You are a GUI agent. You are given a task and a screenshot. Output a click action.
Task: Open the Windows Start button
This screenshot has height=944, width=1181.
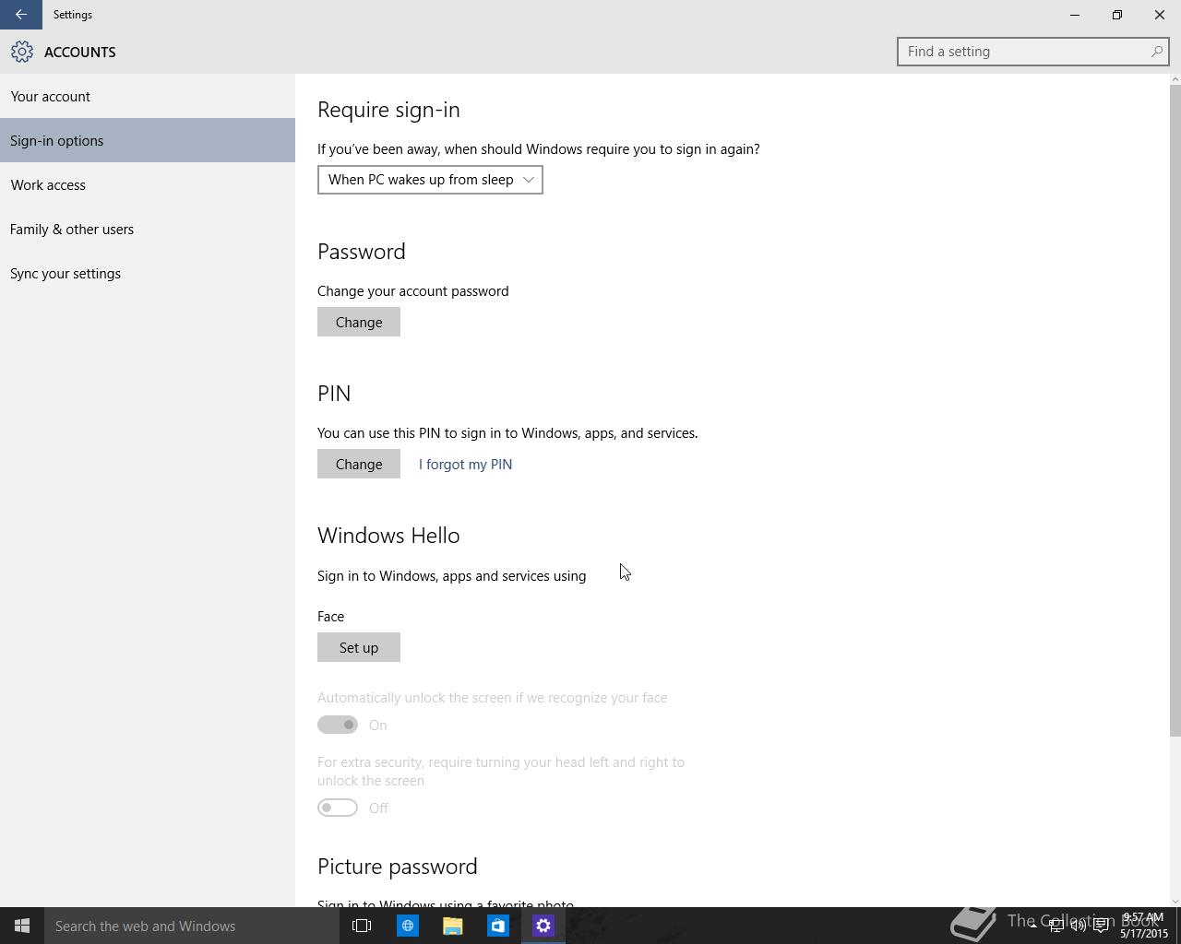(x=22, y=926)
